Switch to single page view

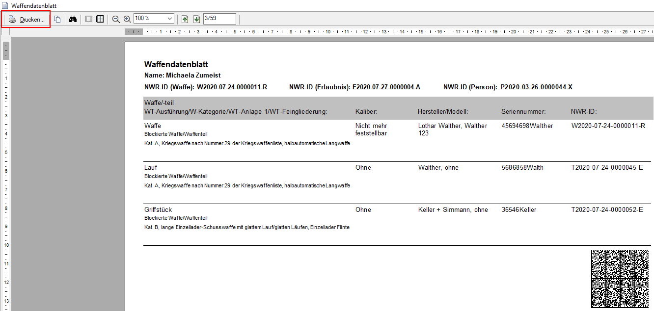click(88, 19)
